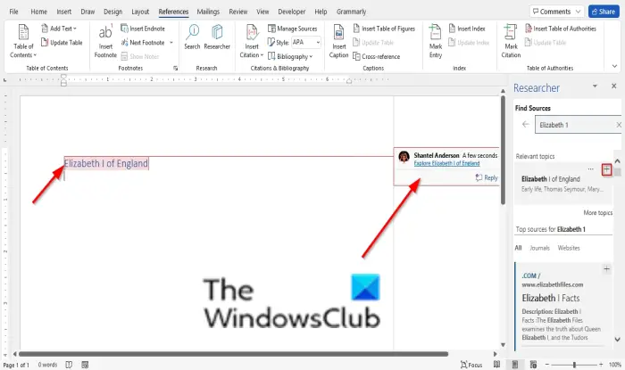Open the File tab

[x=13, y=12]
